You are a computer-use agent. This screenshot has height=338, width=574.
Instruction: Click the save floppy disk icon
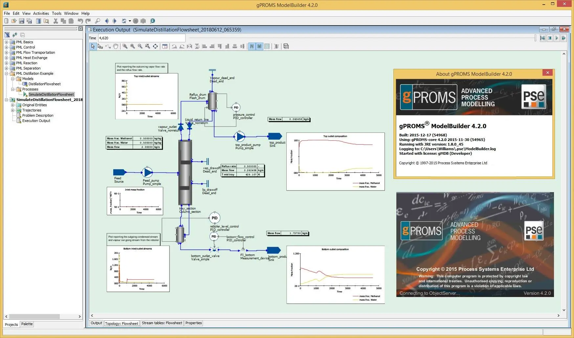[x=22, y=21]
